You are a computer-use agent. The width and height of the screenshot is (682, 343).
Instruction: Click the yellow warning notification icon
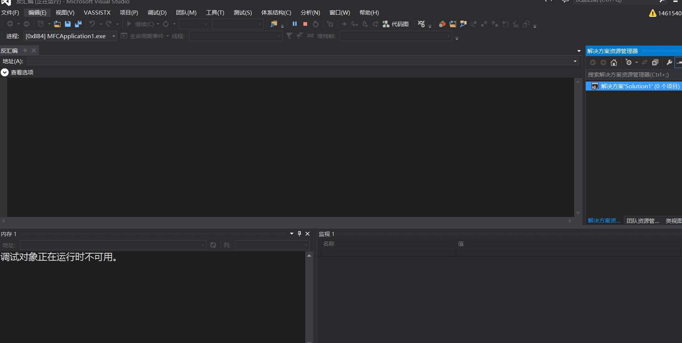point(653,13)
